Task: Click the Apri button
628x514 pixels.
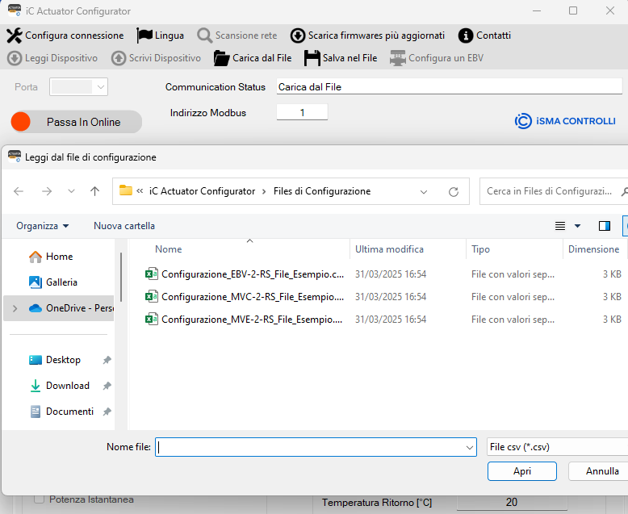Action: (521, 471)
